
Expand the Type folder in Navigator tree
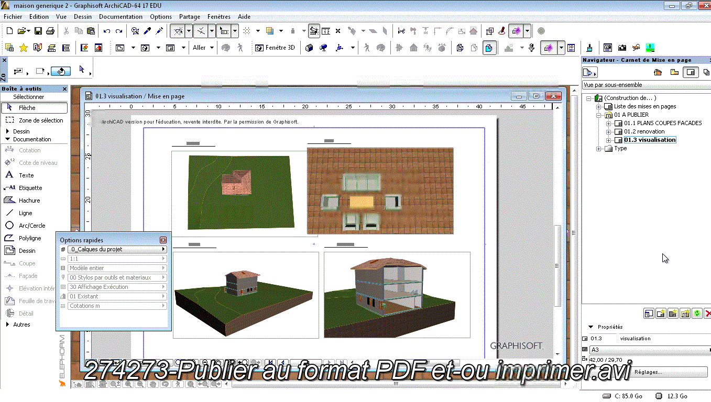click(x=599, y=149)
